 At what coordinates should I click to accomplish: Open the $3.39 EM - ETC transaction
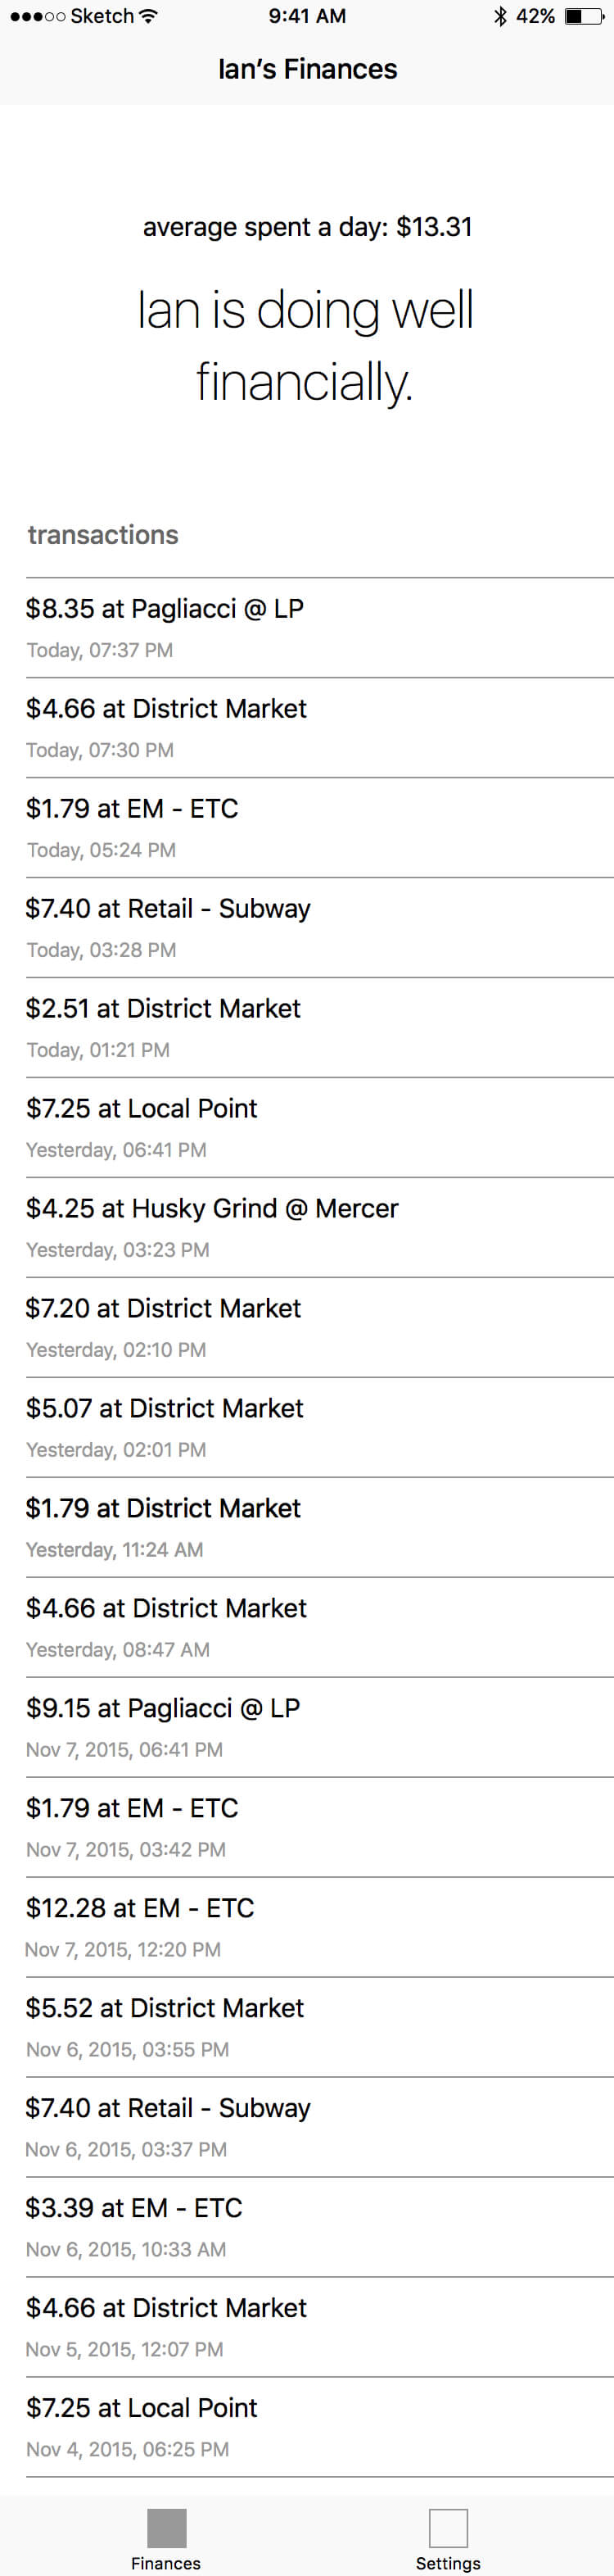[x=319, y=2228]
